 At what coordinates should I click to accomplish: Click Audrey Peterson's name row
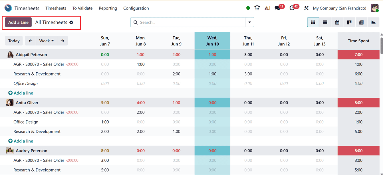(x=190, y=151)
